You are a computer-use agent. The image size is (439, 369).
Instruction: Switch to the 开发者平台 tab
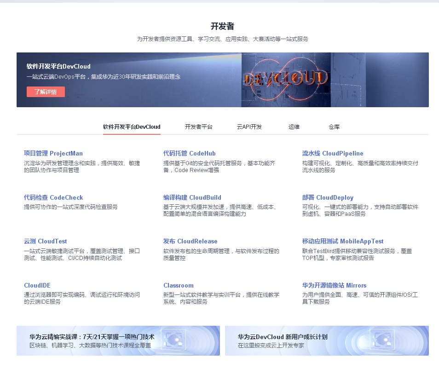[198, 127]
